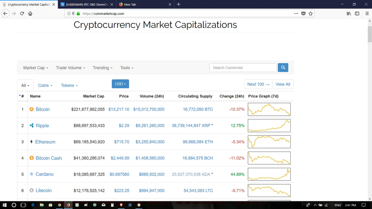
Task: Open Windows Start menu
Action: 5,205
